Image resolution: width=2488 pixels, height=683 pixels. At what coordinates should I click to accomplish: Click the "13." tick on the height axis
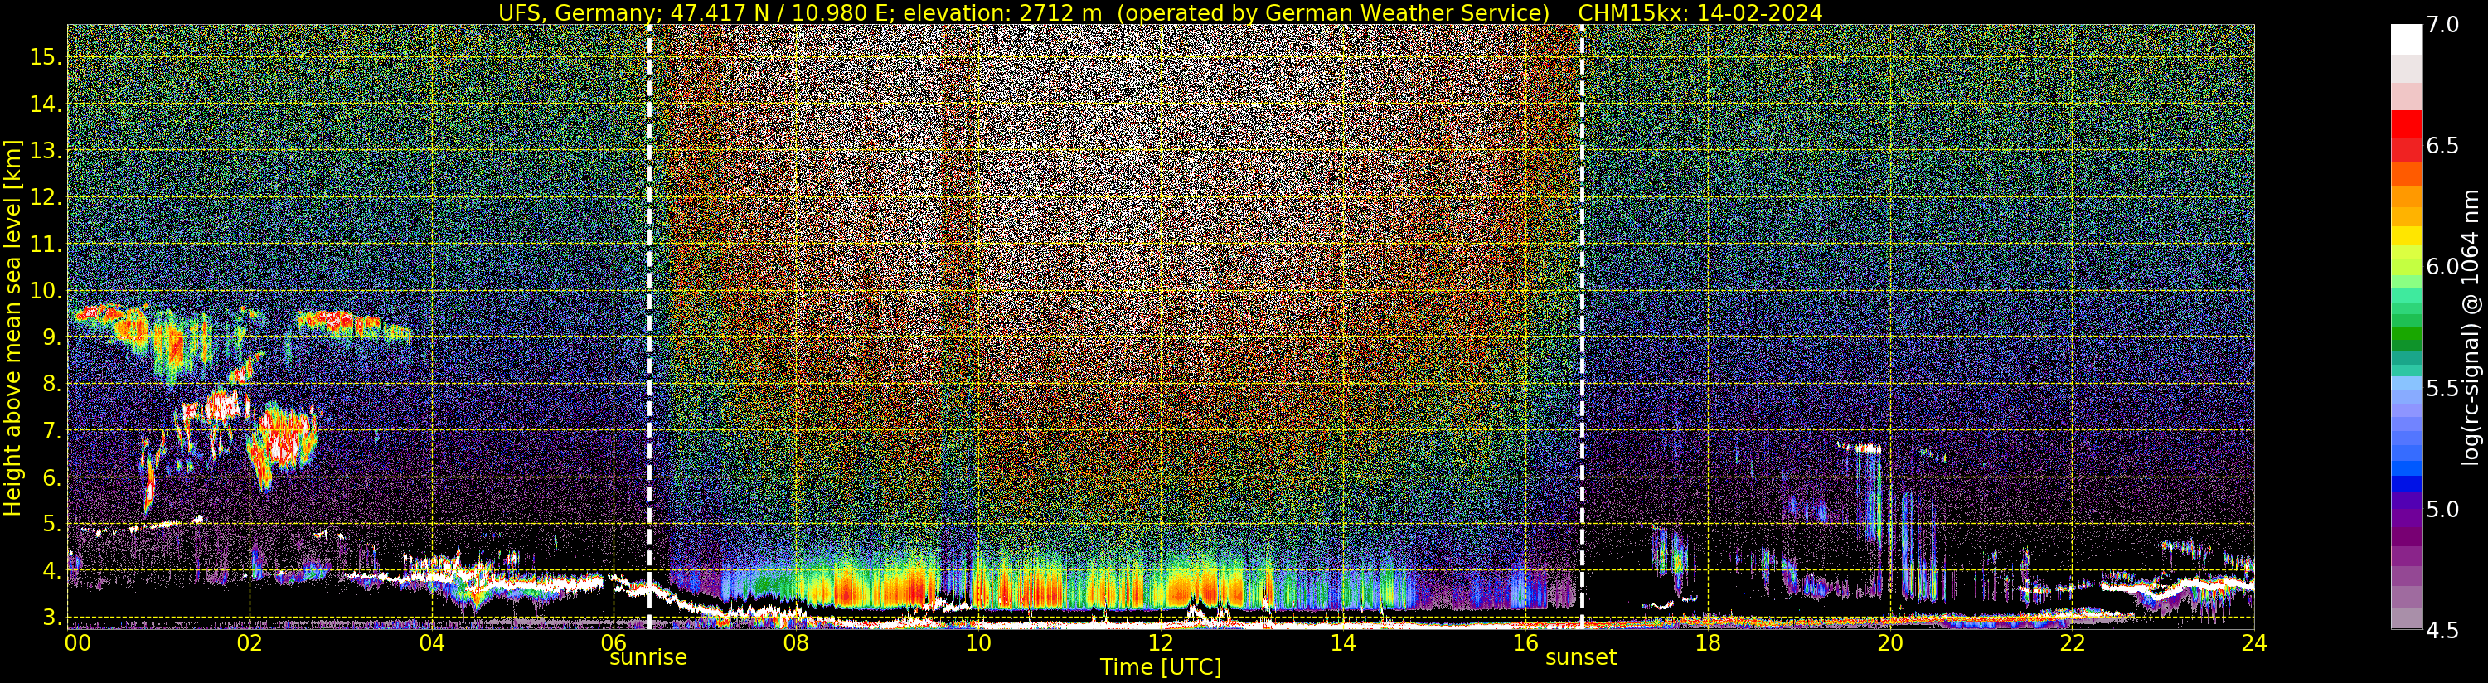pyautogui.click(x=46, y=151)
